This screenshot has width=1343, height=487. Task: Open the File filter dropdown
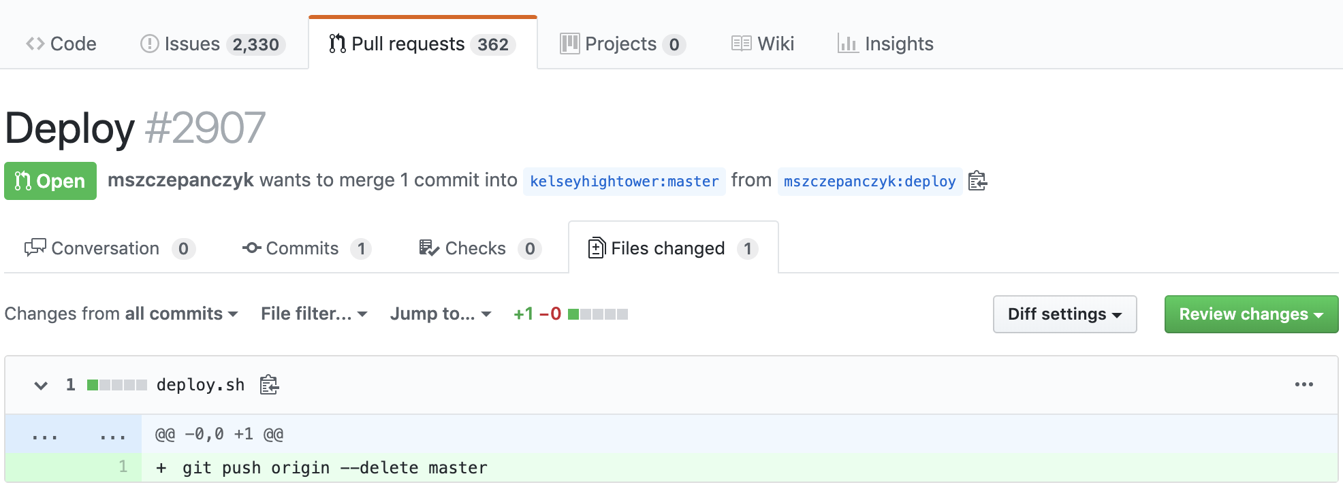[x=314, y=314]
